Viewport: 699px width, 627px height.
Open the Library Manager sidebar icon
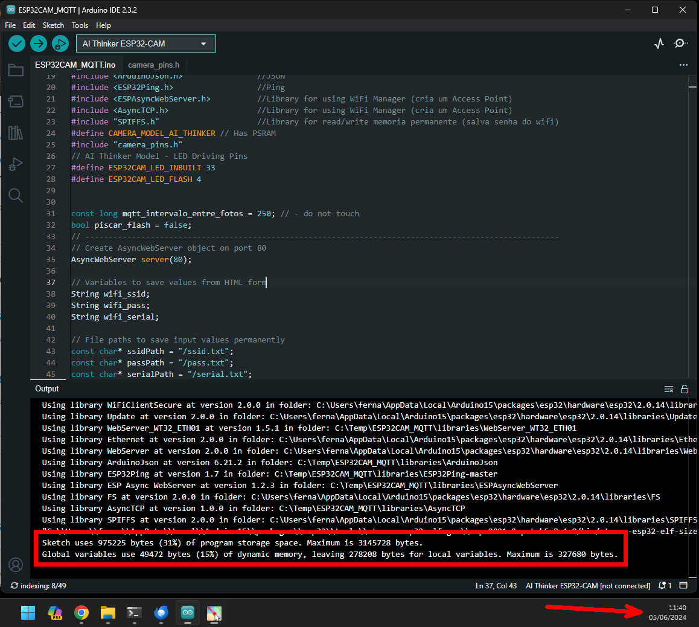click(16, 132)
